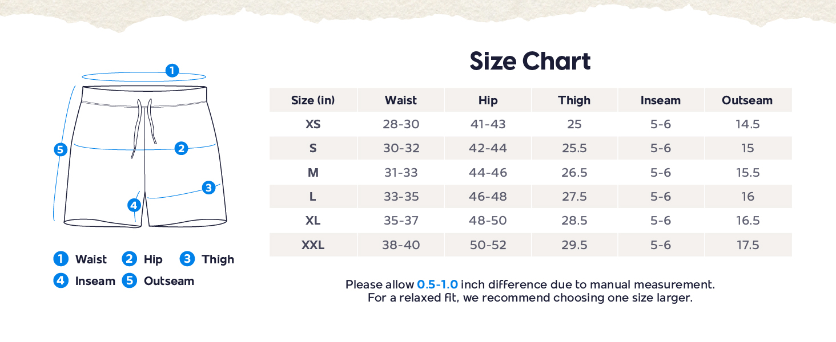Click the legend badge 3 next to Thigh
836x342 pixels.
[187, 259]
